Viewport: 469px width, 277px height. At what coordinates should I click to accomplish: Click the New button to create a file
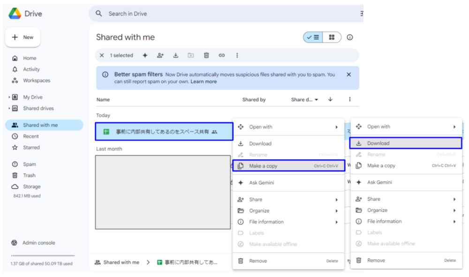click(x=23, y=37)
